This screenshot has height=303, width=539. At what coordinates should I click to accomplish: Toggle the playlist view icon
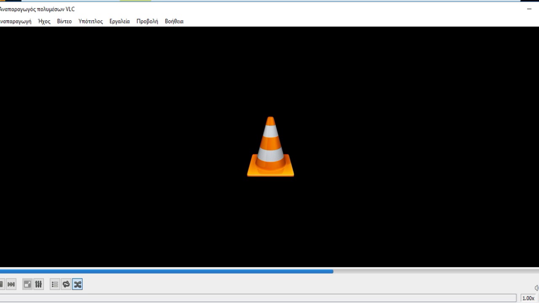pyautogui.click(x=55, y=284)
